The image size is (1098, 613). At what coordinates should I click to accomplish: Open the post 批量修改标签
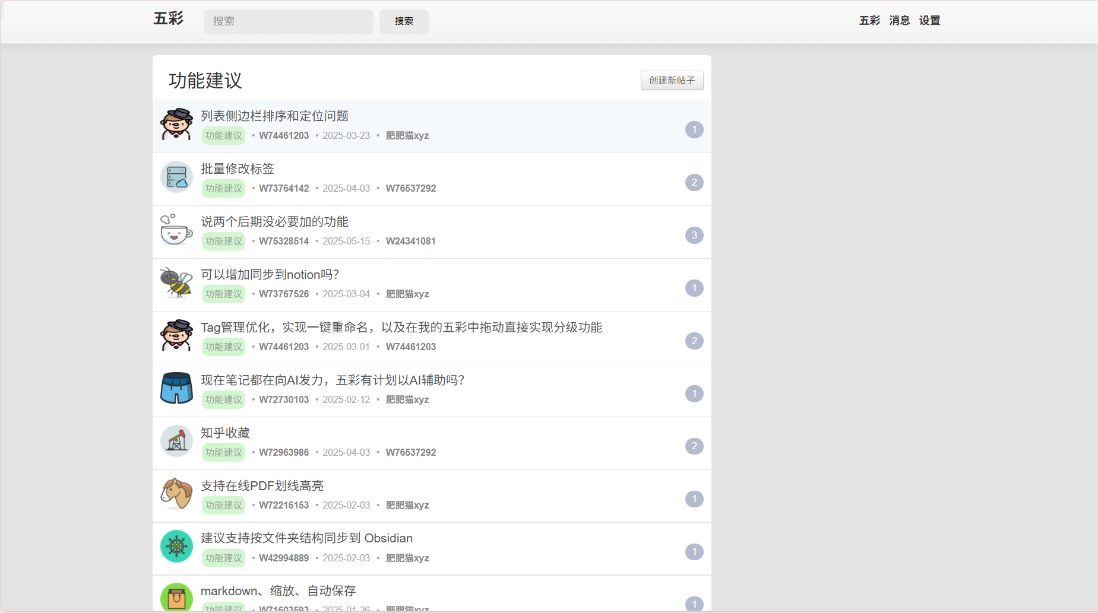click(238, 169)
